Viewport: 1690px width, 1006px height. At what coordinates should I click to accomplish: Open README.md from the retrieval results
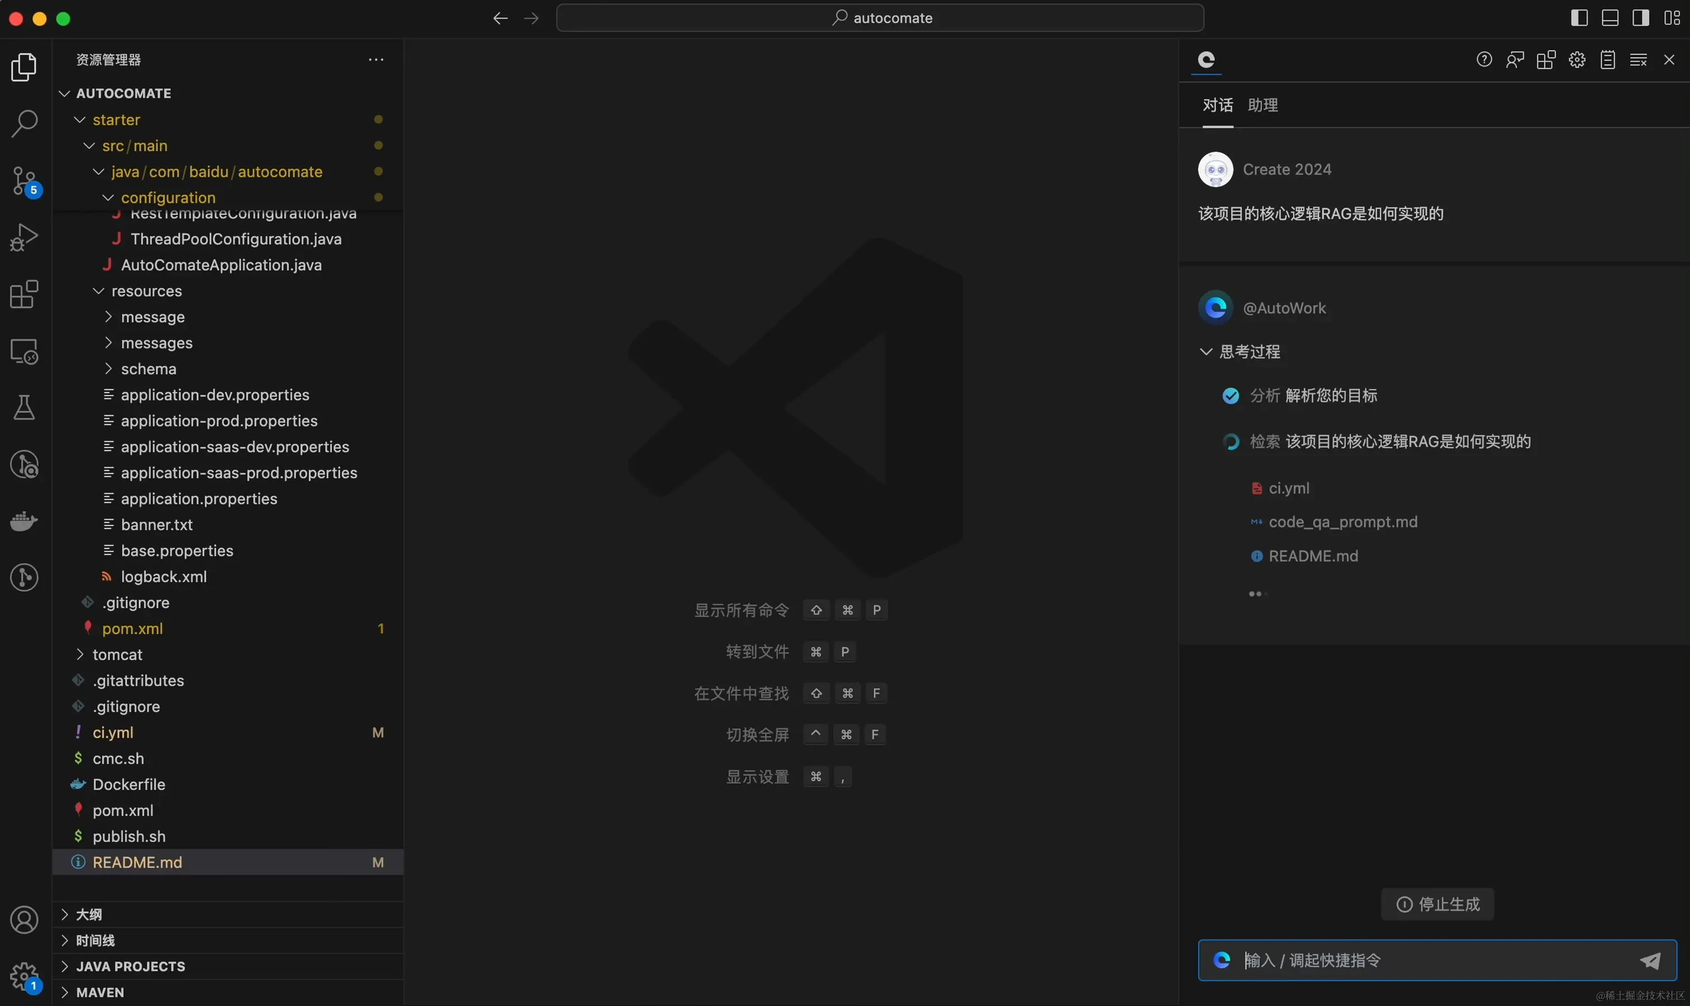[1312, 555]
